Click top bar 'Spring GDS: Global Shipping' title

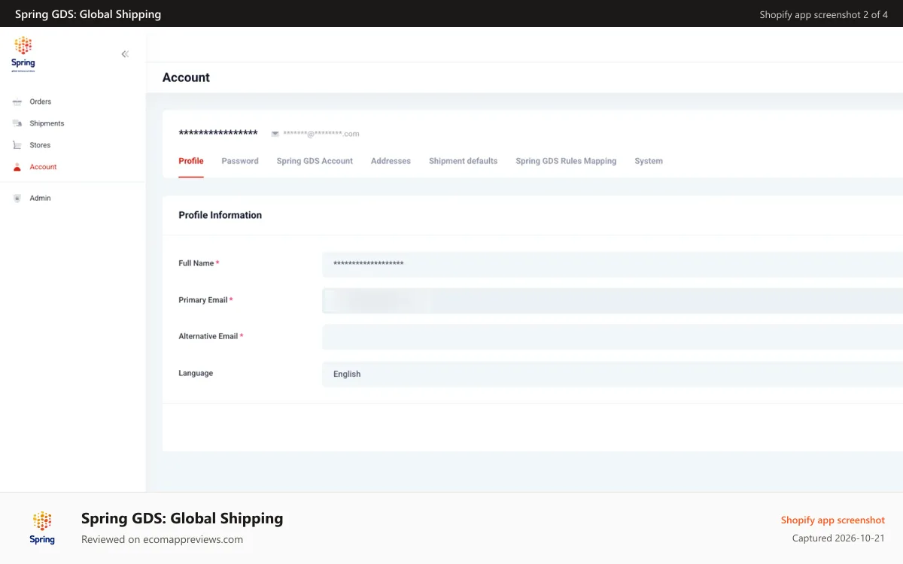(88, 14)
